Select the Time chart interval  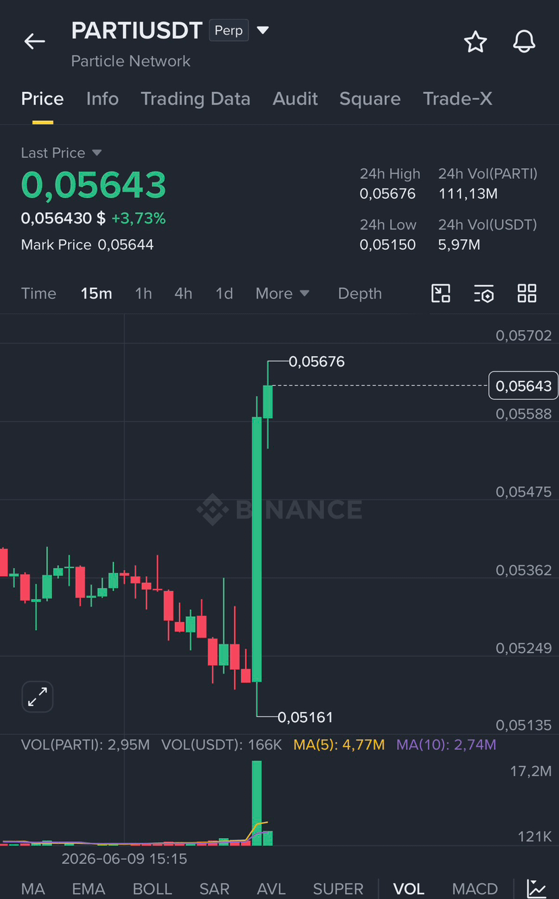pyautogui.click(x=38, y=293)
